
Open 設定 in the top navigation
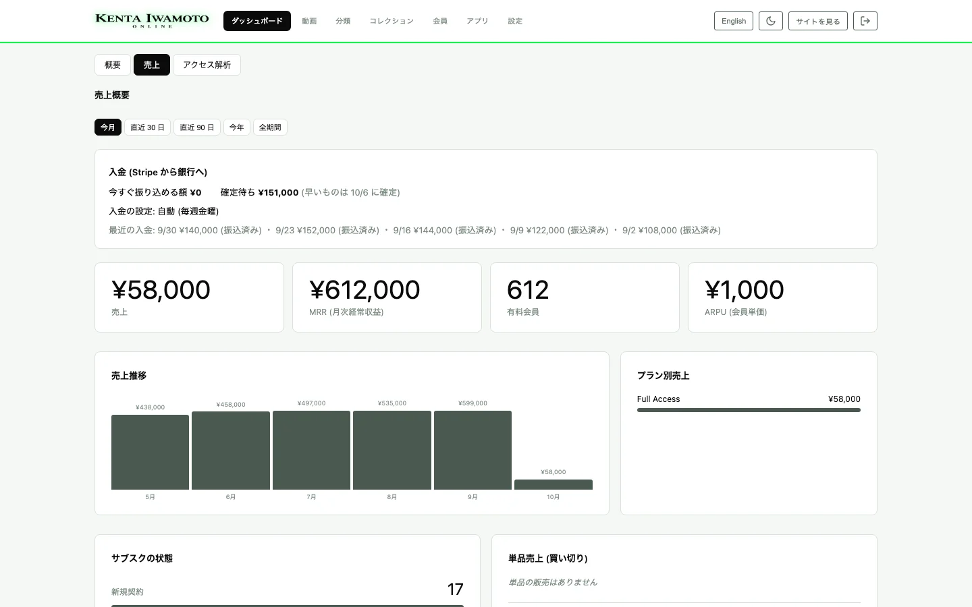coord(515,21)
